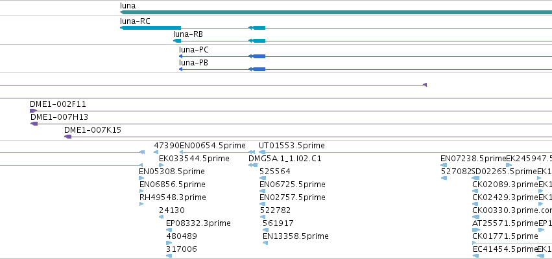Click the DME1-007H13 feature label
This screenshot has height=259, width=552.
(x=59, y=117)
